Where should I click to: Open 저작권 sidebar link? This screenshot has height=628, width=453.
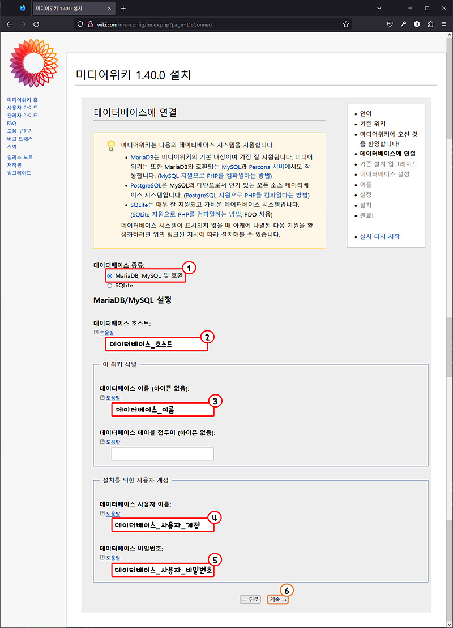[x=14, y=165]
